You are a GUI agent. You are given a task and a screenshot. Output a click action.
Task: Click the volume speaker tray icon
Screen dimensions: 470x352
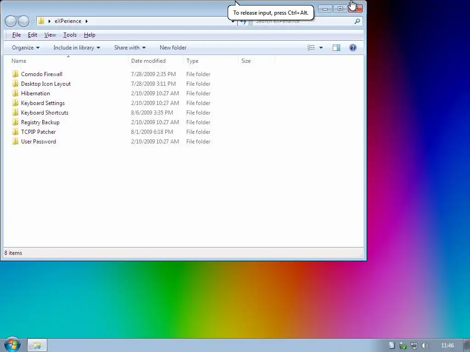425,346
